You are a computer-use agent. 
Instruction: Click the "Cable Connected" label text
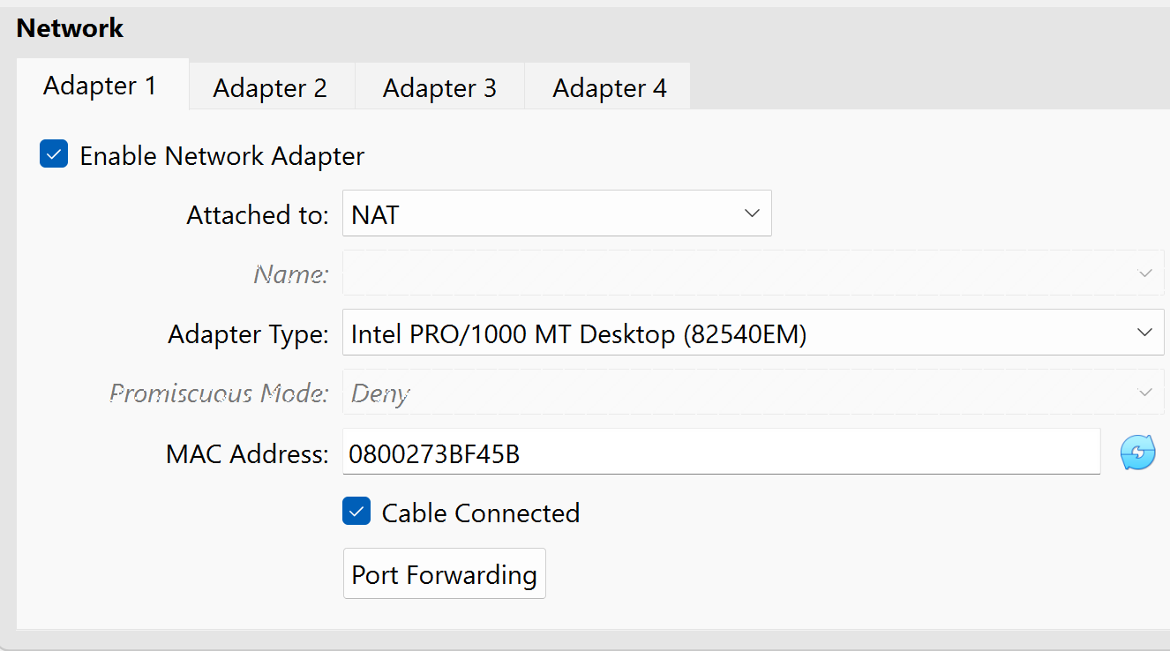tap(480, 513)
